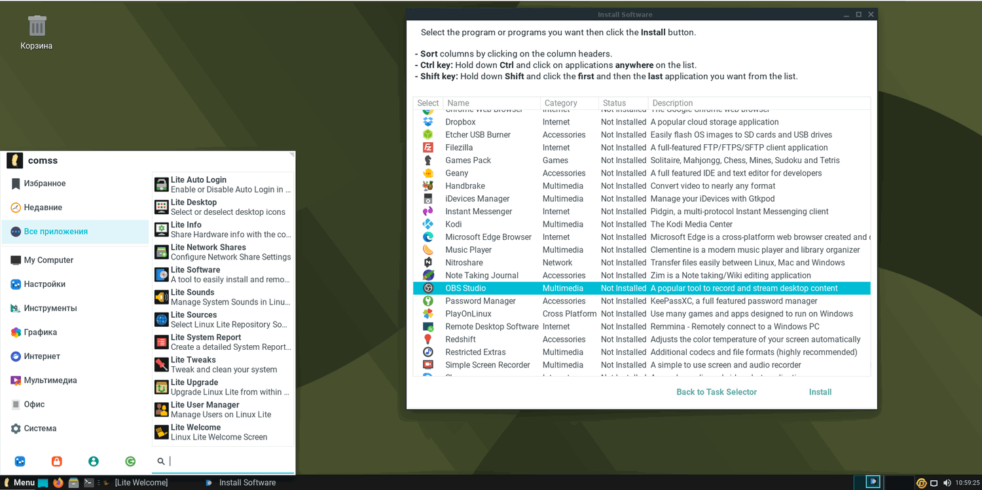The image size is (982, 490).
Task: Open Lite Sounds
Action: click(x=223, y=297)
